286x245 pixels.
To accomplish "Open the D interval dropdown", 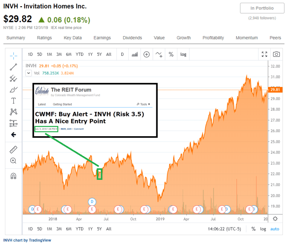I will coord(122,54).
